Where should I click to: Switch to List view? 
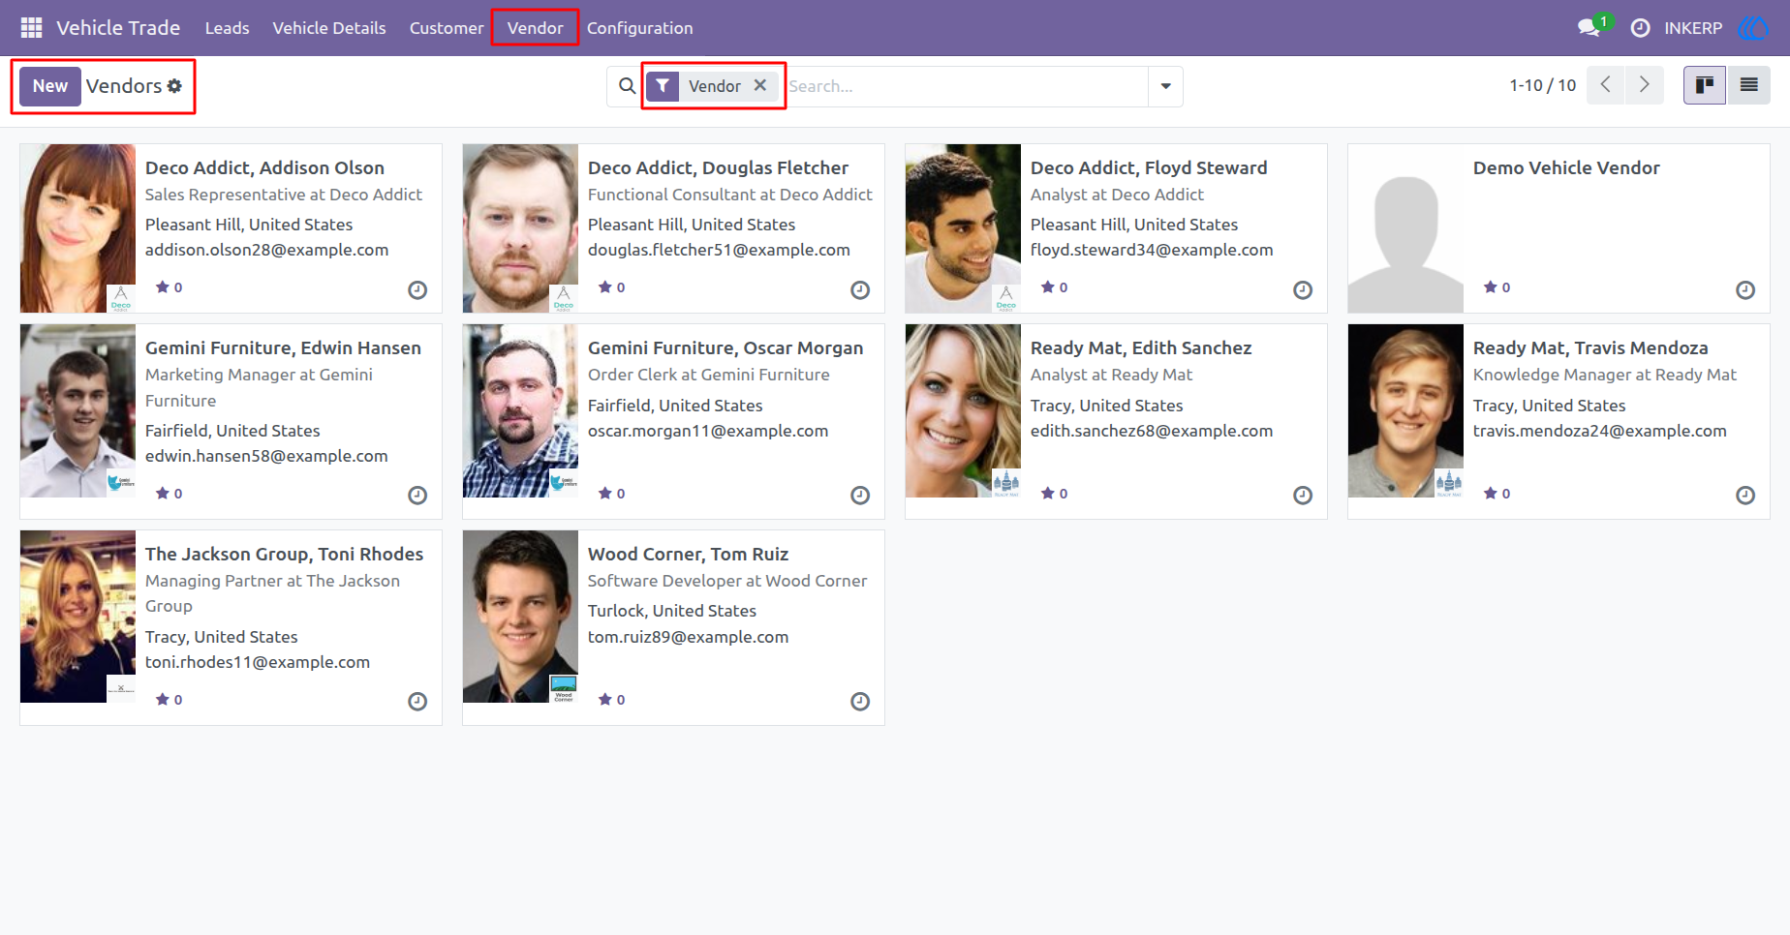pos(1748,85)
